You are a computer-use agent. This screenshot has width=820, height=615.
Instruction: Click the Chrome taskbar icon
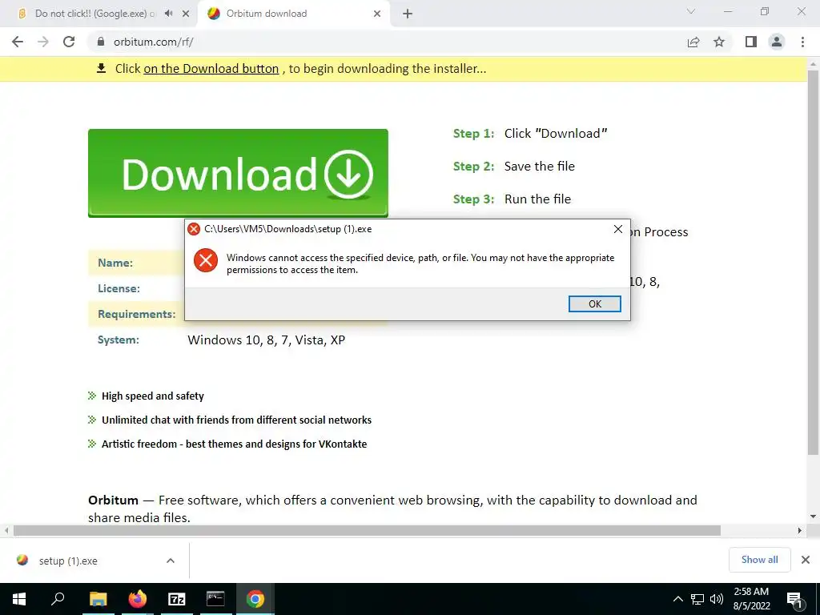(255, 599)
